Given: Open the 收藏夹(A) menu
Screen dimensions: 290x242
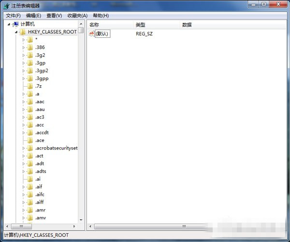Looking at the screenshot, I should pos(77,16).
